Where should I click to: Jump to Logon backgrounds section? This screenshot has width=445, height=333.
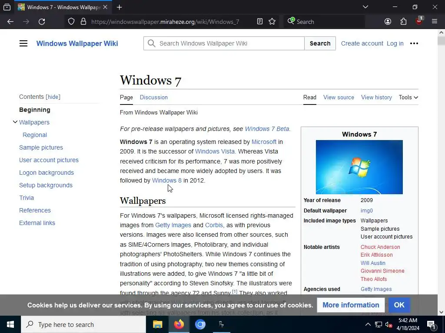tap(46, 173)
